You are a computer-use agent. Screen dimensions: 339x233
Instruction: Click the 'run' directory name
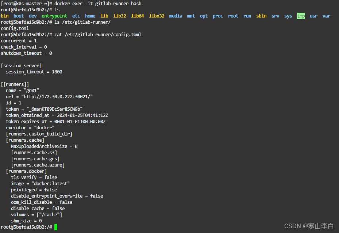[247, 16]
